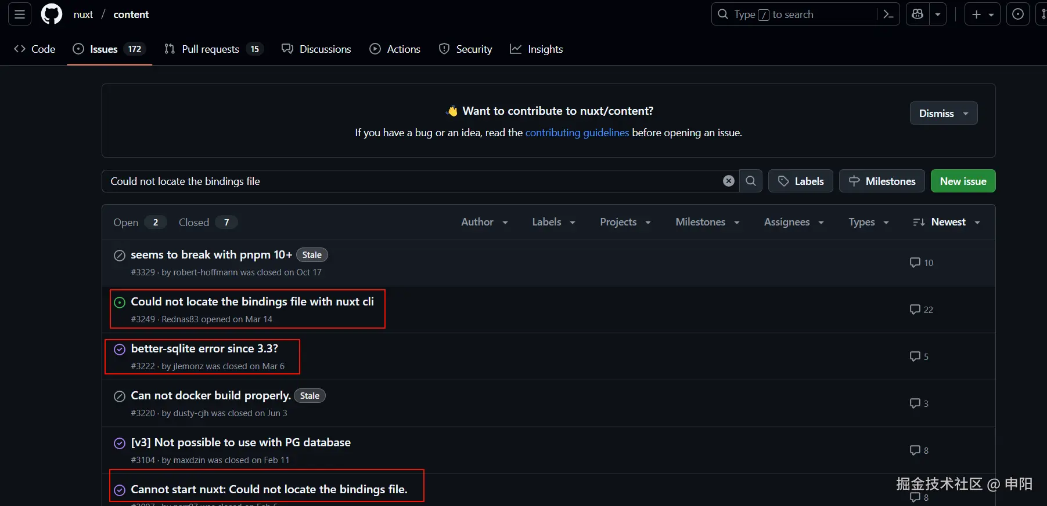Switch to the Code tab

pos(34,49)
